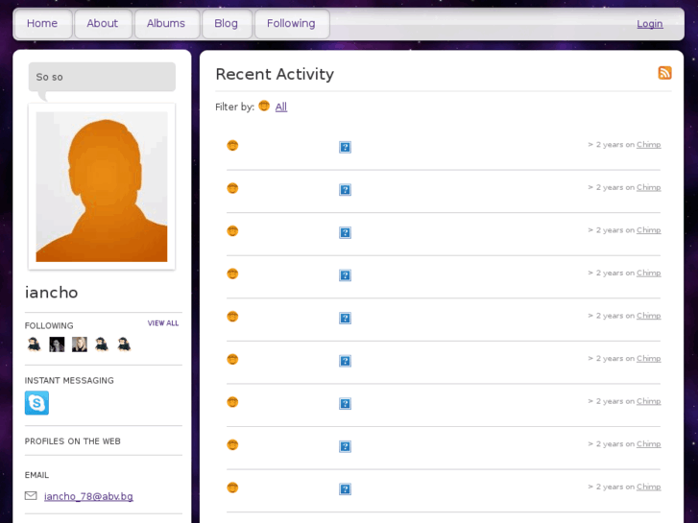The height and width of the screenshot is (523, 698).
Task: Open the RSS feed icon
Action: 664,73
